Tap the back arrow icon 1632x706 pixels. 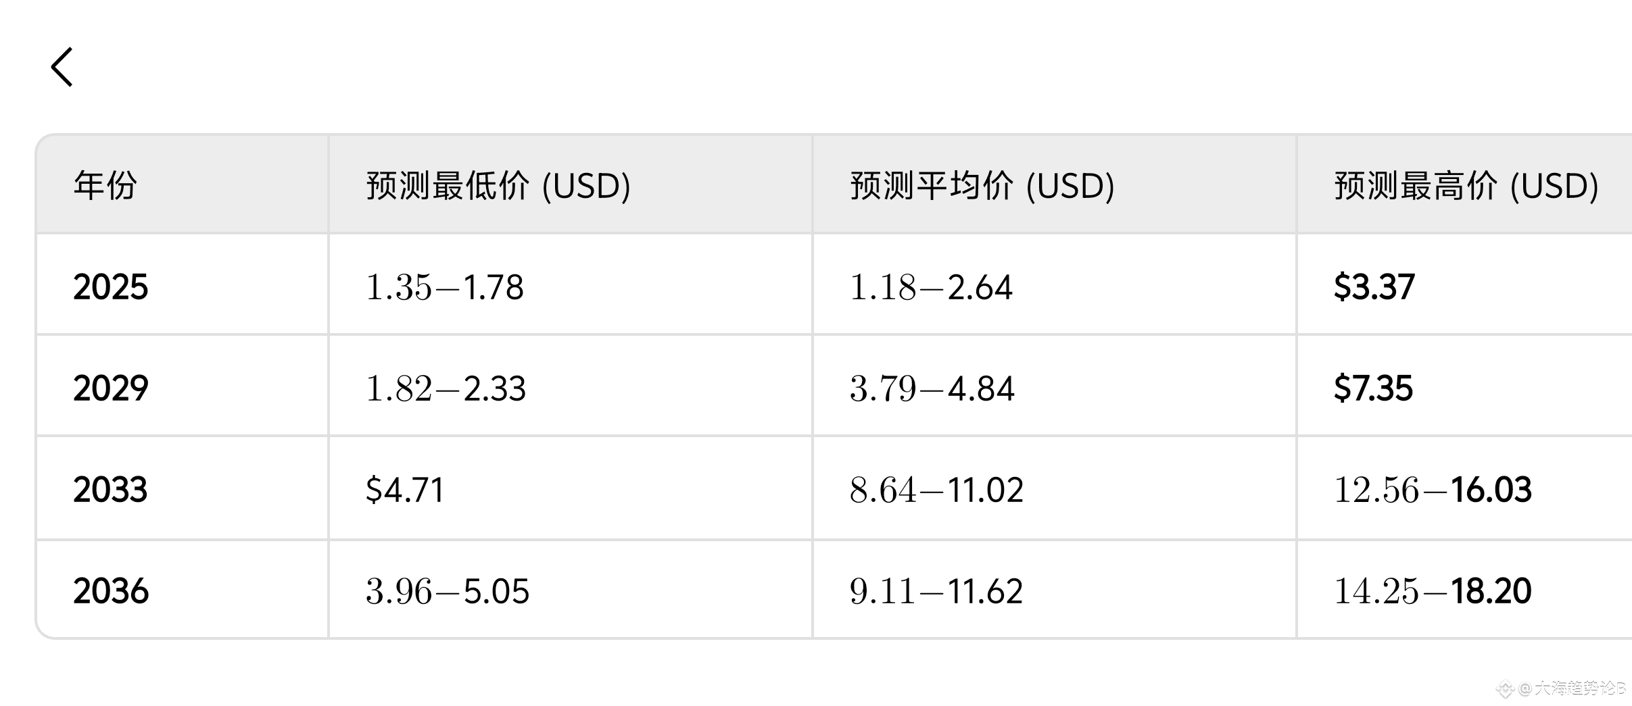pyautogui.click(x=62, y=67)
